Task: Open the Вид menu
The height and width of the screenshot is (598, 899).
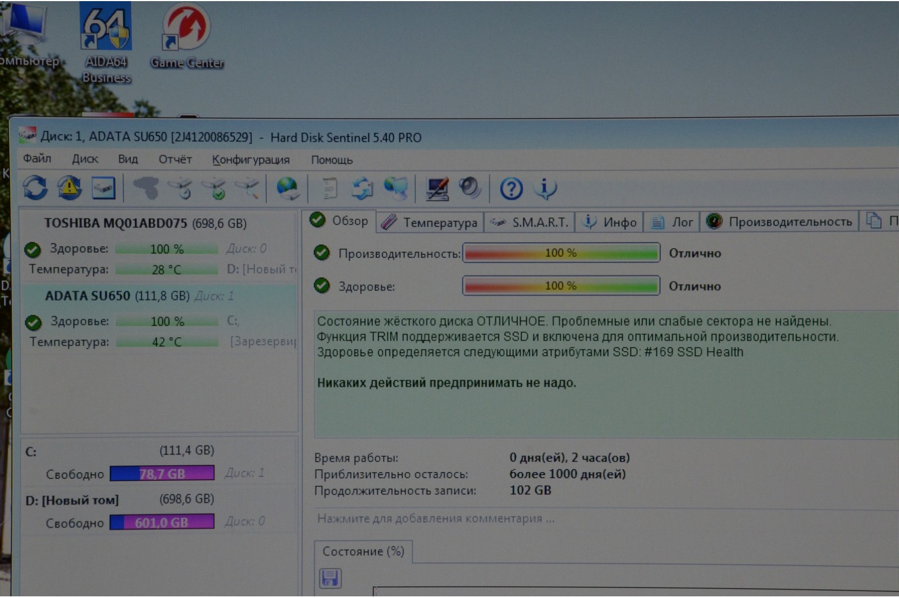Action: [128, 159]
